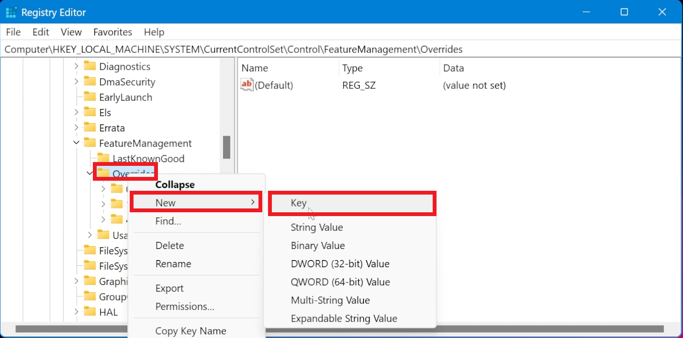Click the Errata folder icon
The width and height of the screenshot is (683, 338).
90,127
